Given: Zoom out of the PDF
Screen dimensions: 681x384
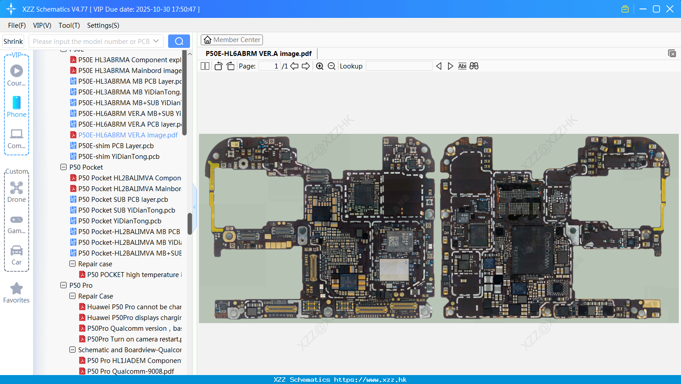Looking at the screenshot, I should pyautogui.click(x=331, y=66).
